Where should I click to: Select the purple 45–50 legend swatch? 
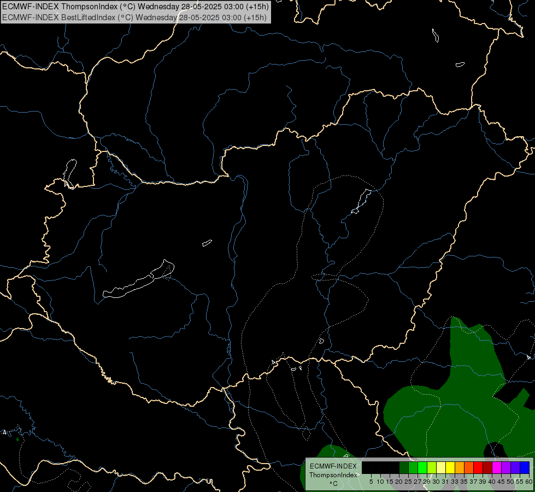506,467
